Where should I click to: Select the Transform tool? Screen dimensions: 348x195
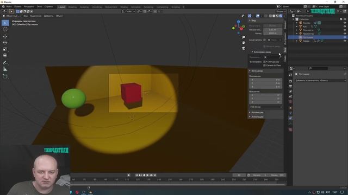tap(5, 55)
